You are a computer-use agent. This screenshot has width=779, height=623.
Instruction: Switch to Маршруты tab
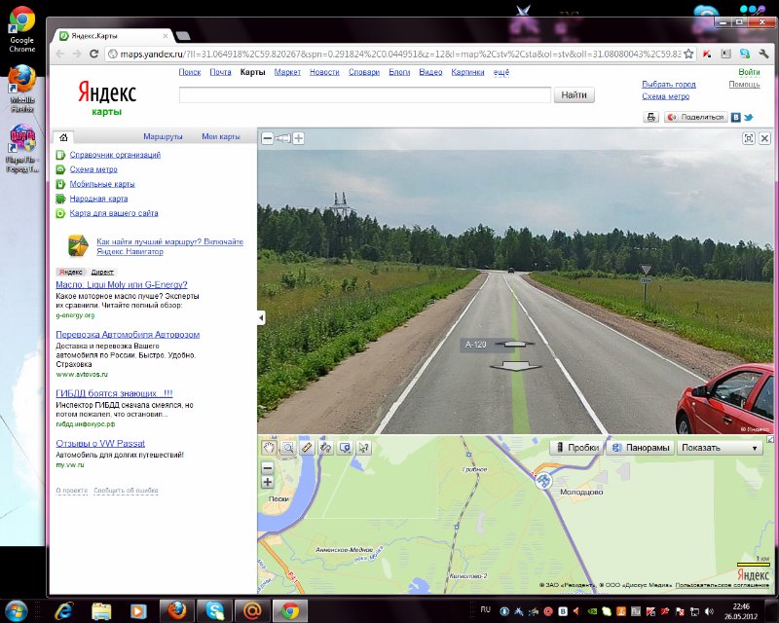tap(163, 136)
